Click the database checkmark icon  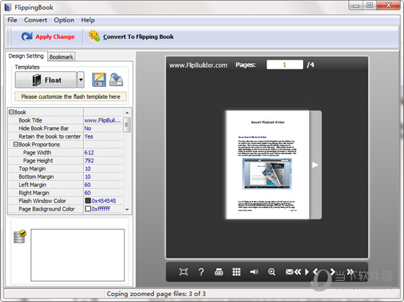(20, 237)
